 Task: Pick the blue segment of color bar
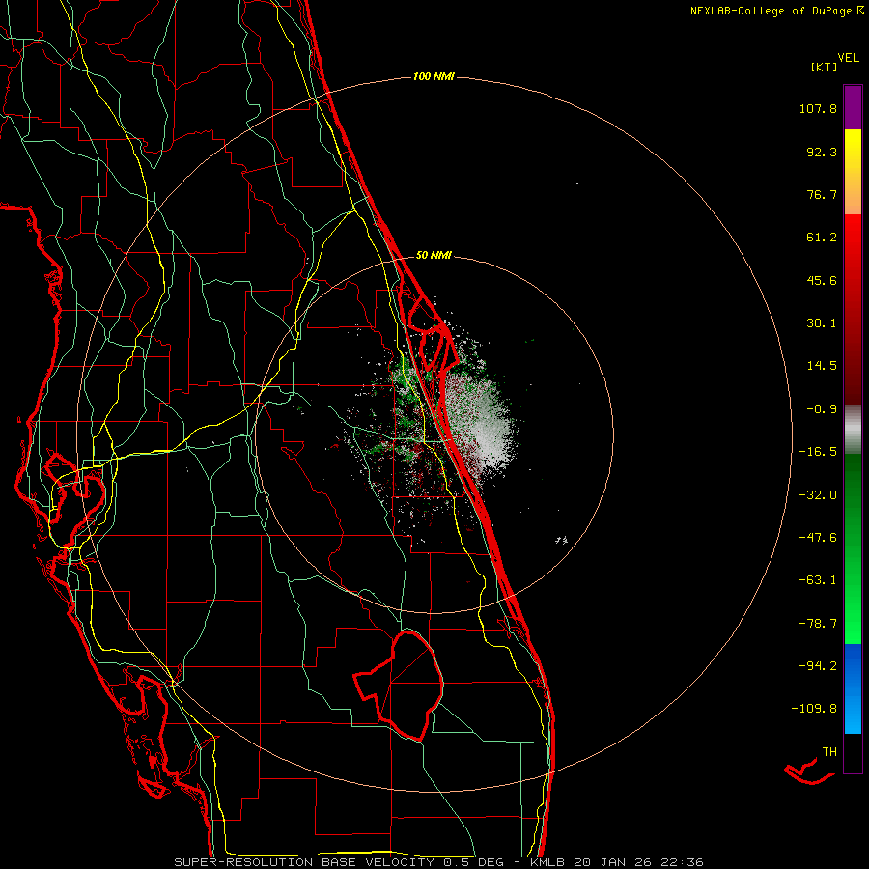click(x=853, y=688)
